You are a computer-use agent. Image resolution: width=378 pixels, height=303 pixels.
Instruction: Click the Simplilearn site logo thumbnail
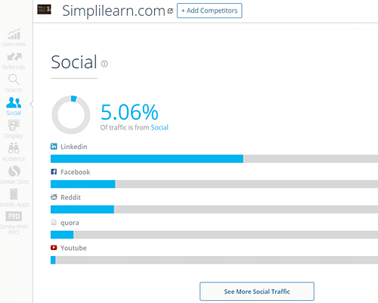[x=44, y=10]
